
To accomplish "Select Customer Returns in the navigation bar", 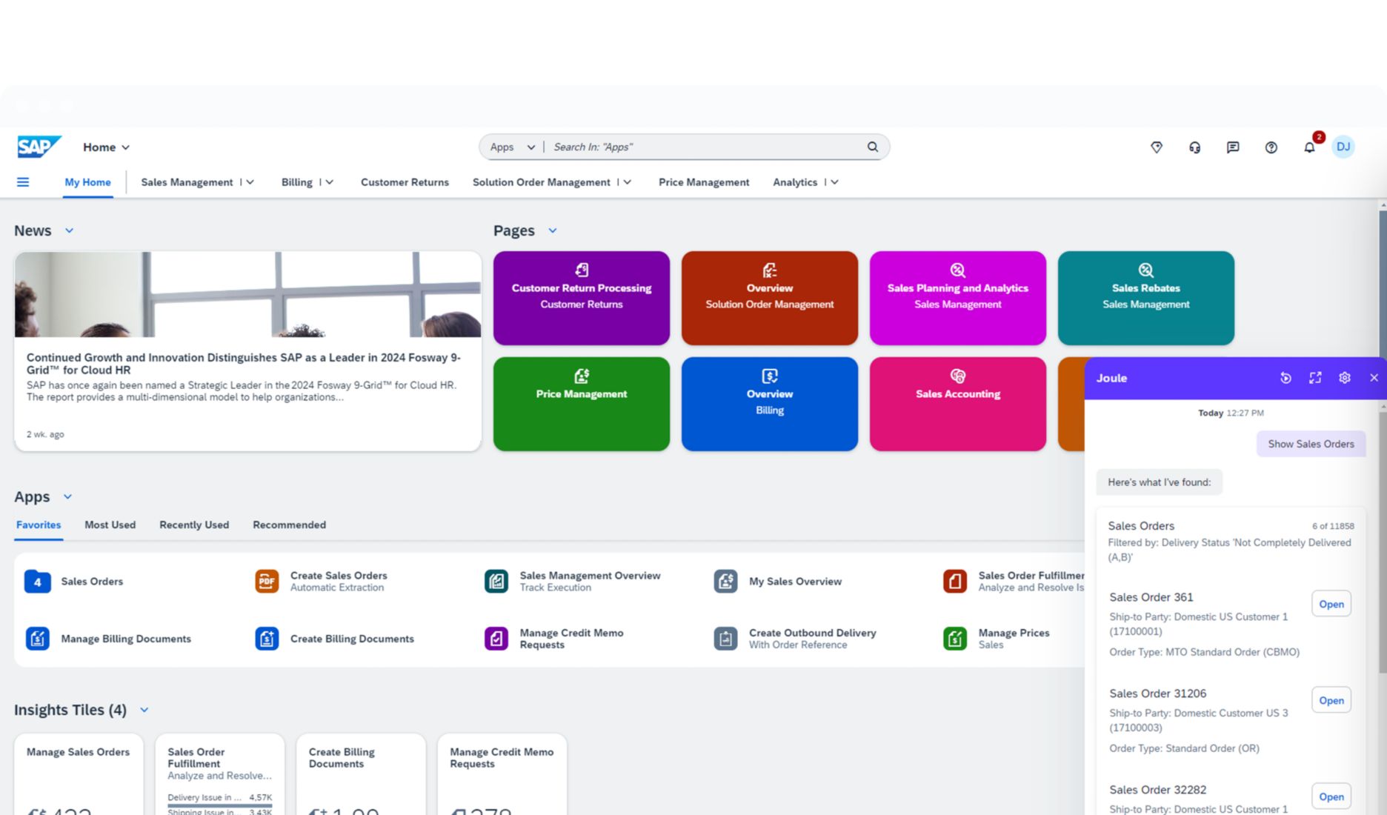I will (x=405, y=182).
